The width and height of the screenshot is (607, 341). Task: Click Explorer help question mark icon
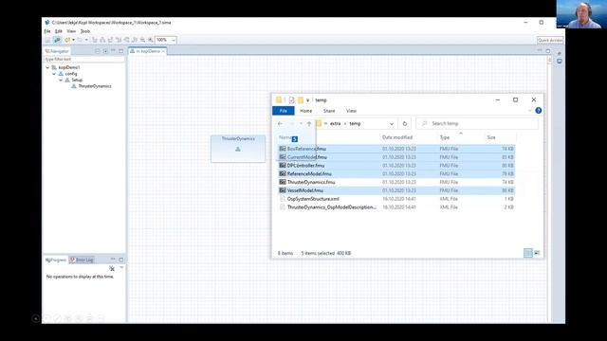coord(538,111)
